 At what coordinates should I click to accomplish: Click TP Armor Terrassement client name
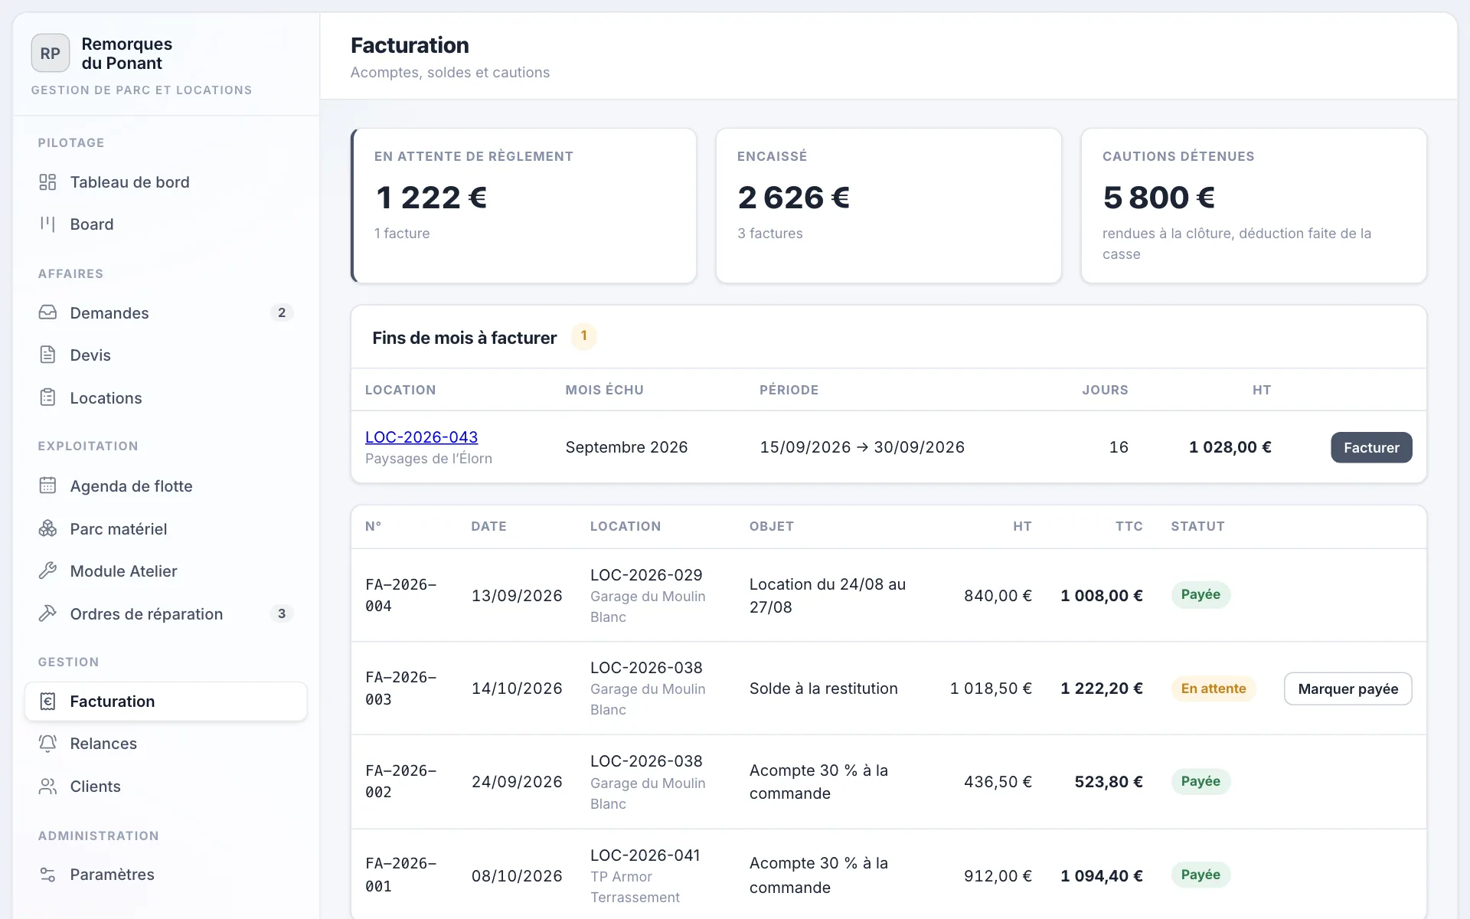tap(635, 887)
